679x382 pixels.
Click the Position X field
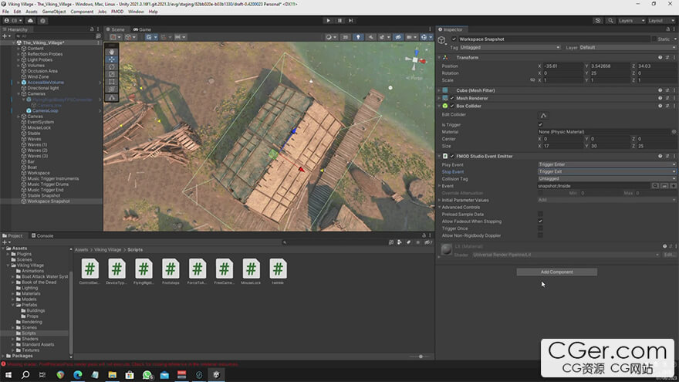[x=563, y=66]
